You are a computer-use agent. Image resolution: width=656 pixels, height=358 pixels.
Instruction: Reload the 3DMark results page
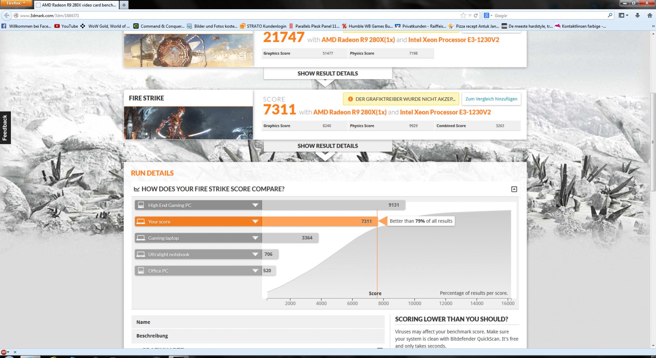click(x=476, y=15)
